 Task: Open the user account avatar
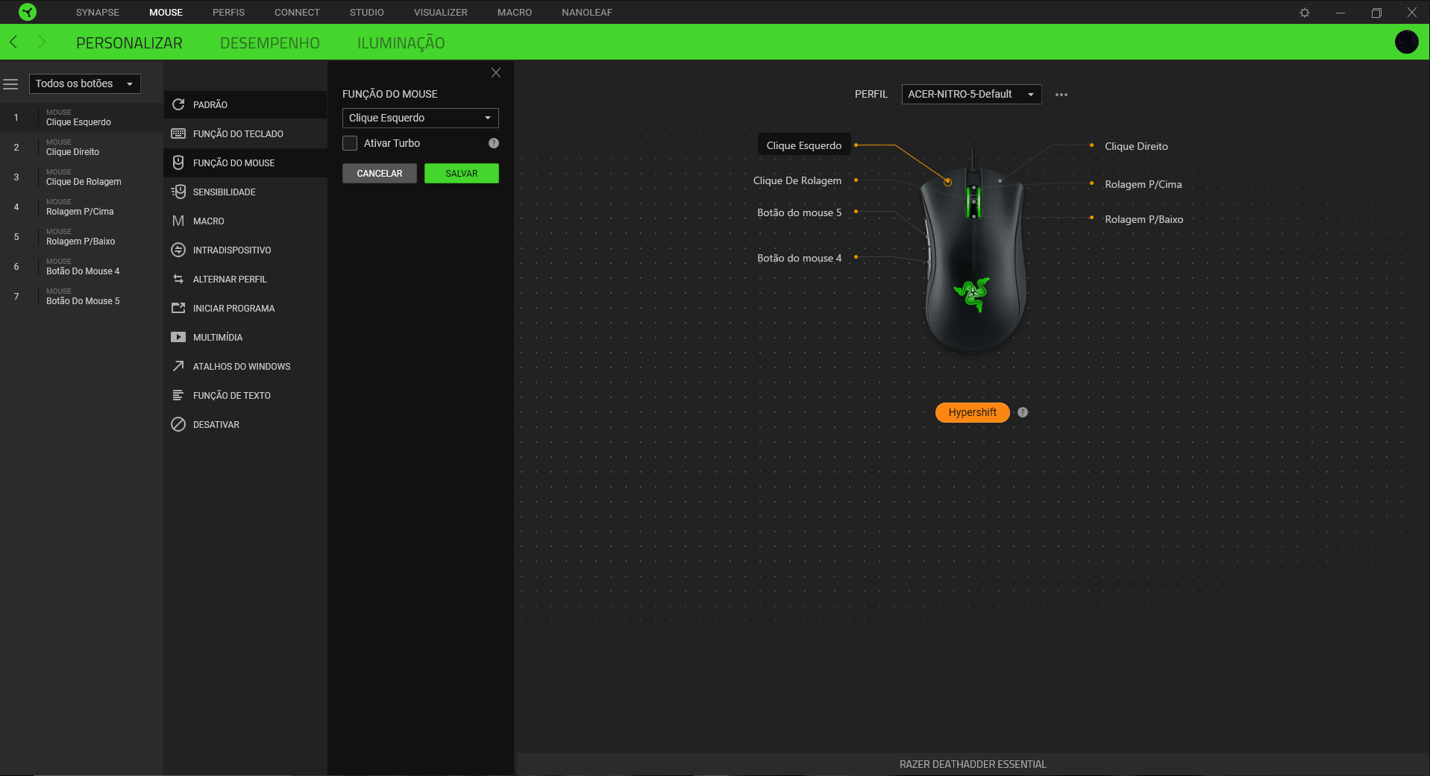(1406, 42)
